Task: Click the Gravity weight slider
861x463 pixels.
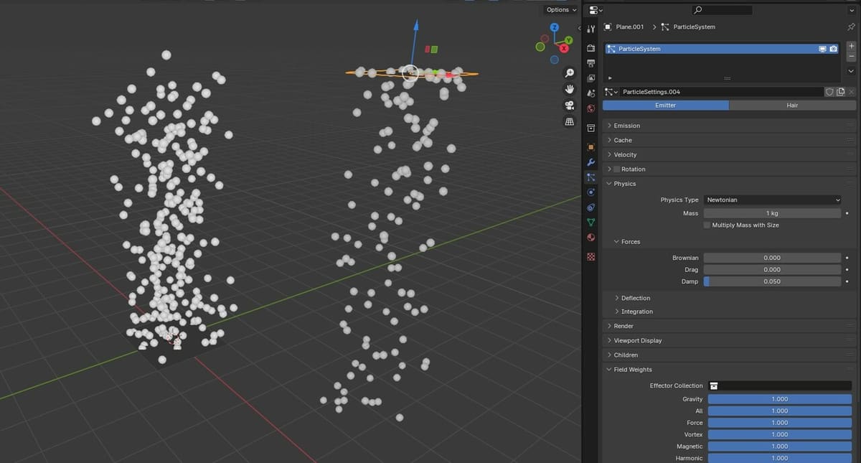Action: [780, 399]
